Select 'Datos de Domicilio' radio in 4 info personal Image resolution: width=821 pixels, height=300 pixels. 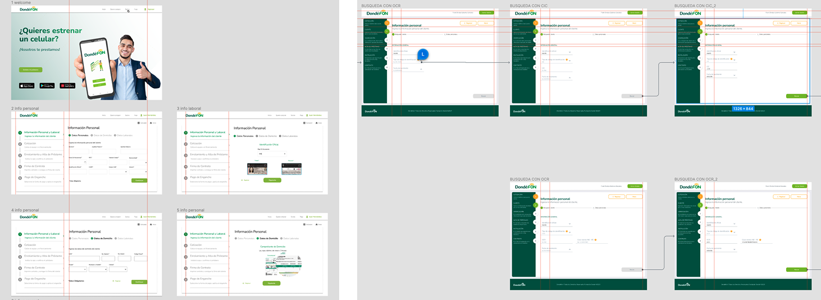click(x=92, y=238)
